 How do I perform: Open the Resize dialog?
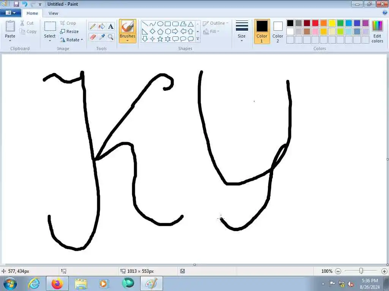pyautogui.click(x=69, y=31)
